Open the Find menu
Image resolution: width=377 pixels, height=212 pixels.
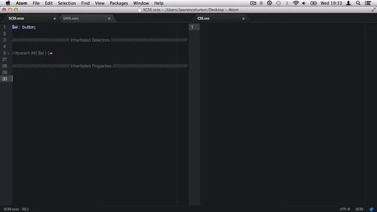pyautogui.click(x=85, y=3)
